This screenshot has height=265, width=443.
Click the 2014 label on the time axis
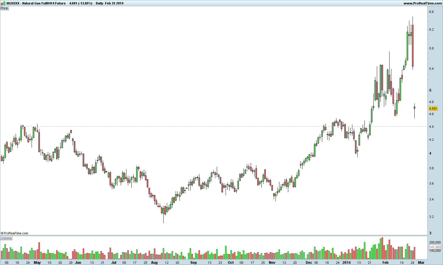(347, 262)
